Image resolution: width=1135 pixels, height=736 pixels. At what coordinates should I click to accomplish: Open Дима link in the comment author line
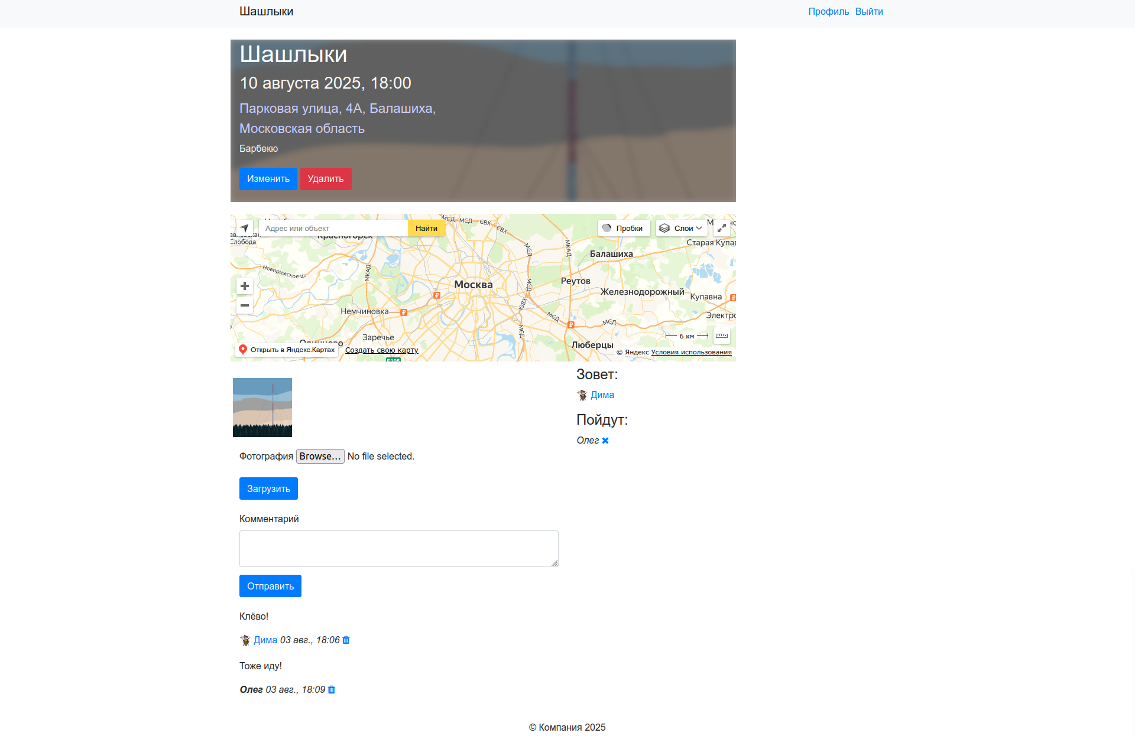click(x=265, y=640)
